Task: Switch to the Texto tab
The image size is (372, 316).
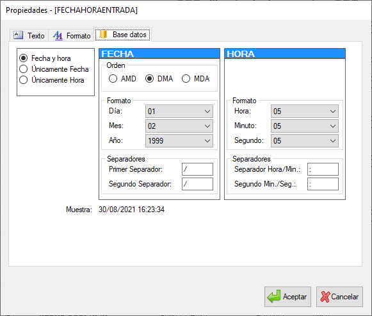Action: coord(29,35)
